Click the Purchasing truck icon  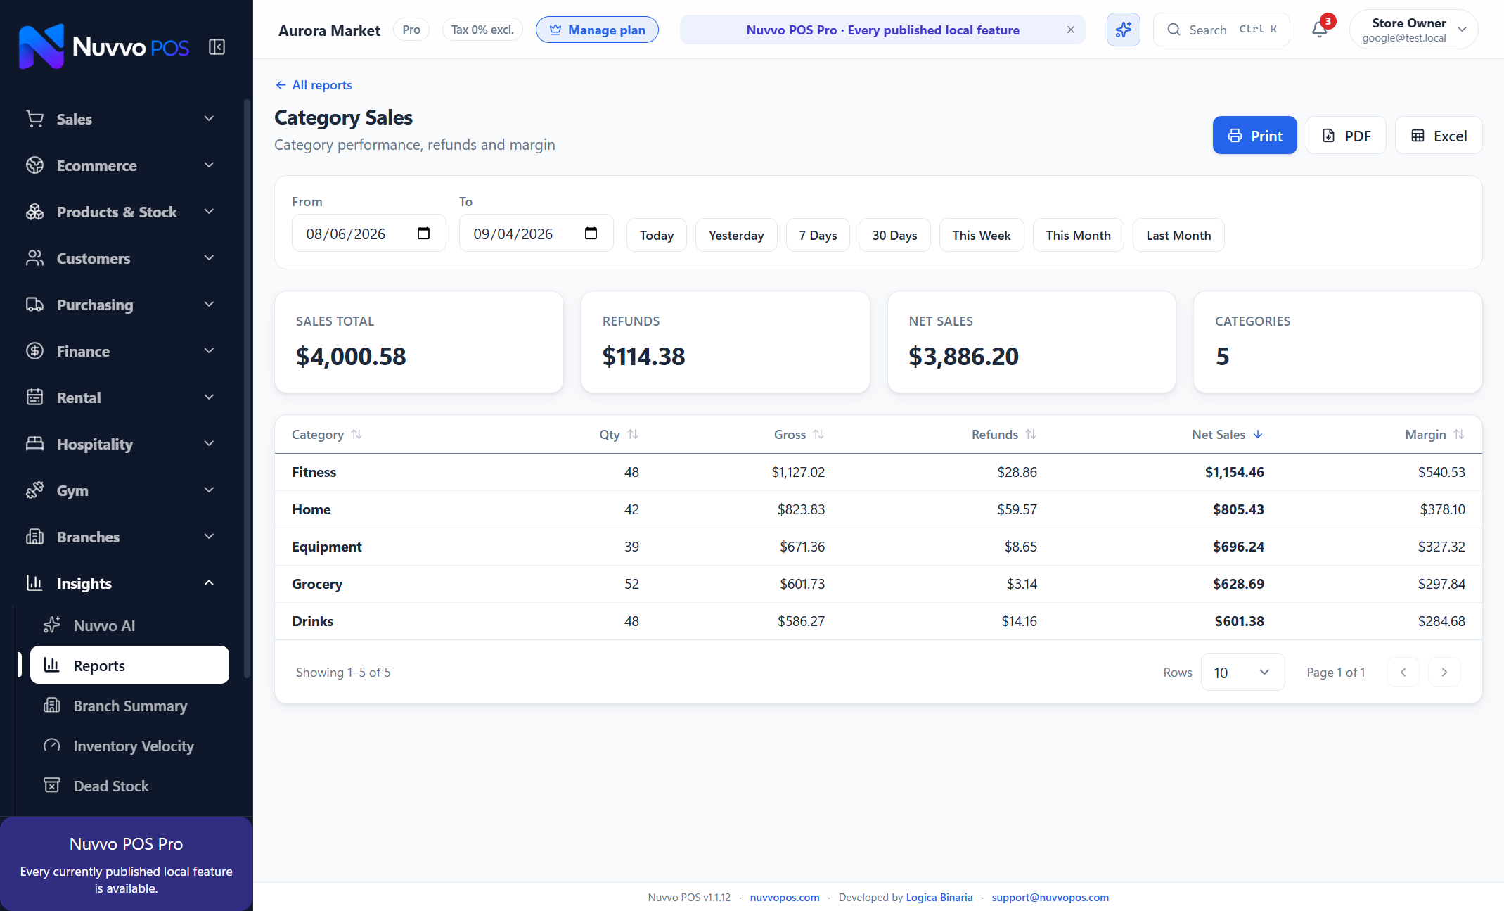34,305
